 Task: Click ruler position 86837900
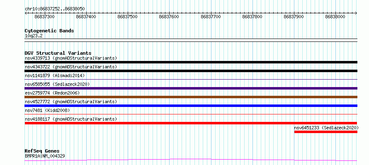point(294,17)
